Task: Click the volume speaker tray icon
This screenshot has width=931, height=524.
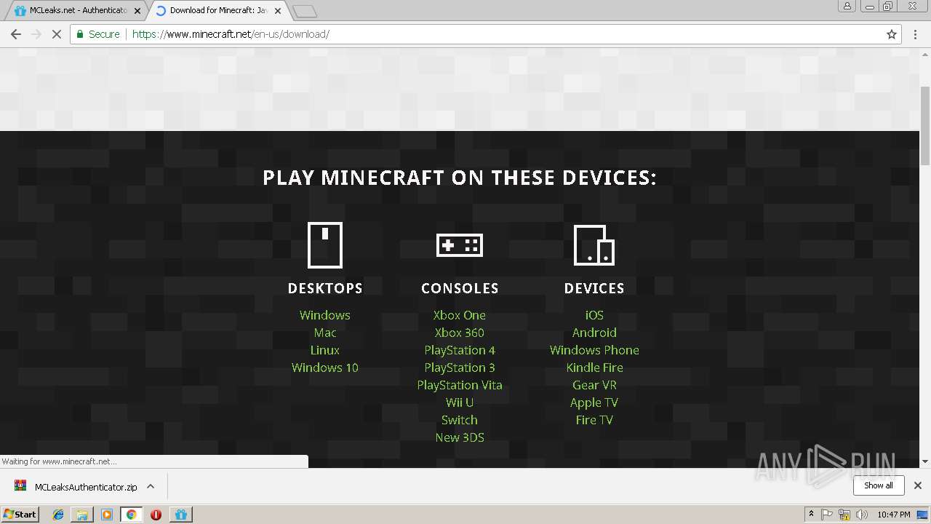Action: (x=862, y=515)
